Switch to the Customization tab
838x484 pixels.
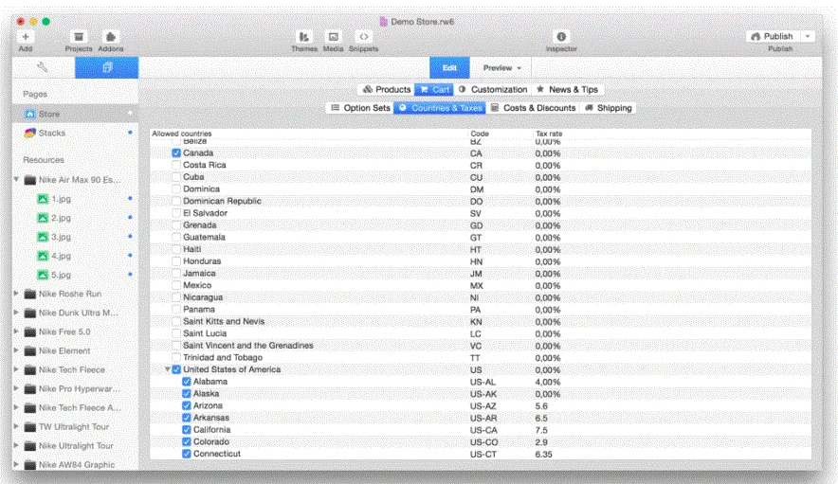point(493,90)
